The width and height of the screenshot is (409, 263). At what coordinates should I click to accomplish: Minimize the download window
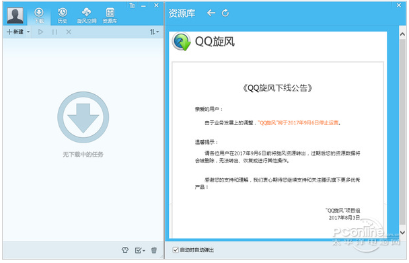(143, 6)
